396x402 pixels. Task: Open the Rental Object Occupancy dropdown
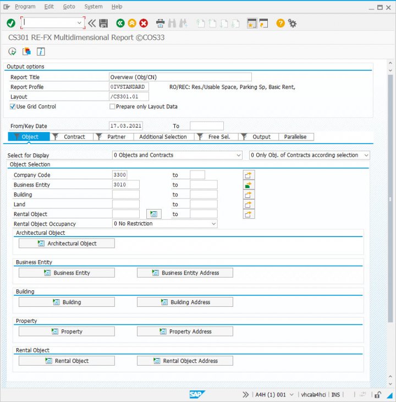[x=213, y=224]
